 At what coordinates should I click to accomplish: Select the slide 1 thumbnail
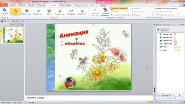[13, 35]
